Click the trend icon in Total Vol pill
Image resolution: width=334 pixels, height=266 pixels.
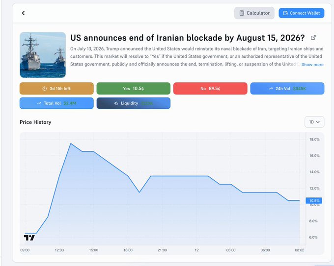click(x=39, y=103)
